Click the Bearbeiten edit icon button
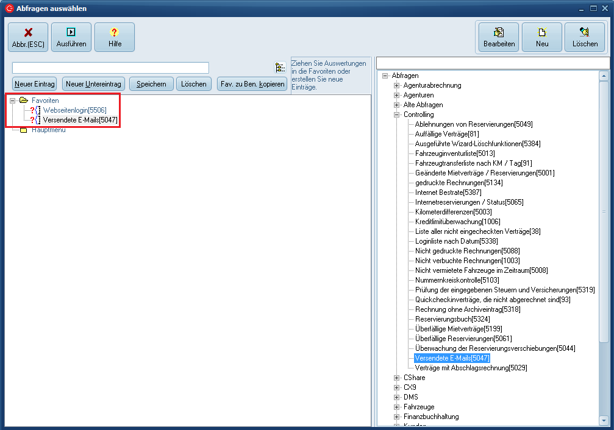The height and width of the screenshot is (430, 614). 499,37
